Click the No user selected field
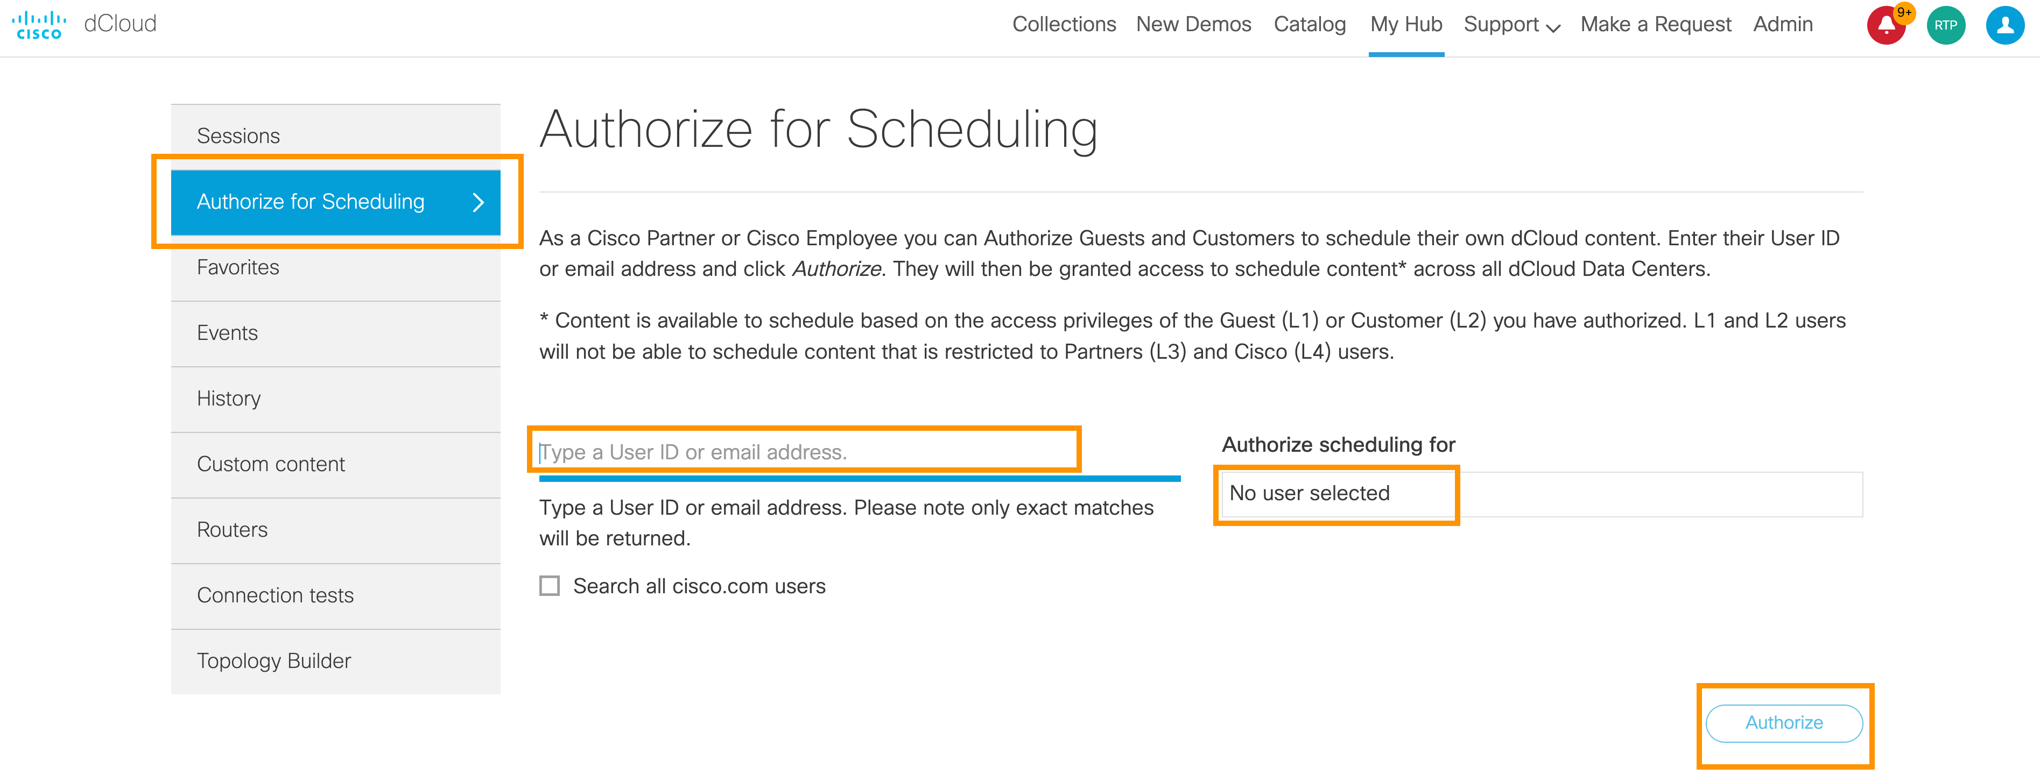The height and width of the screenshot is (782, 2040). click(1540, 494)
